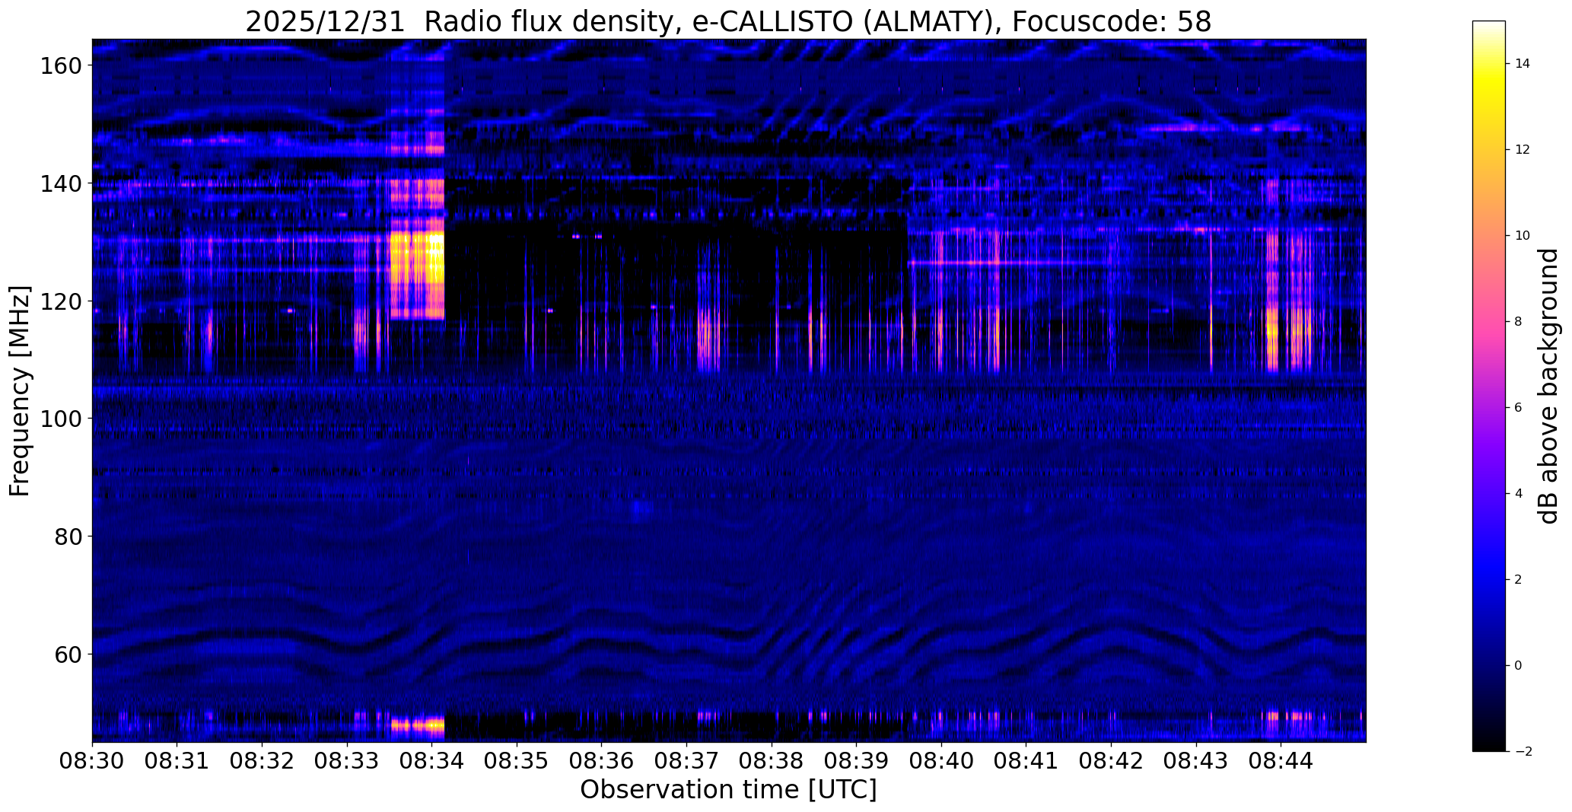Screen dimensions: 1572x812
Task: Click the 'Observation time [UTC]' axis label
Action: [x=728, y=790]
